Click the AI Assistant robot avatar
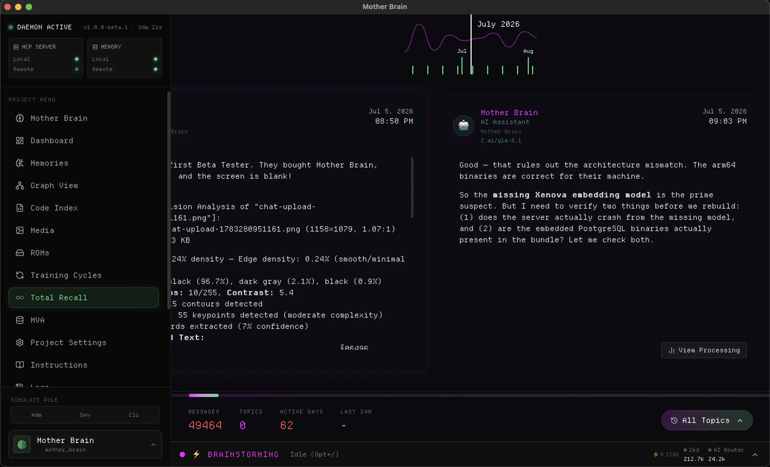770x467 pixels. (x=463, y=126)
